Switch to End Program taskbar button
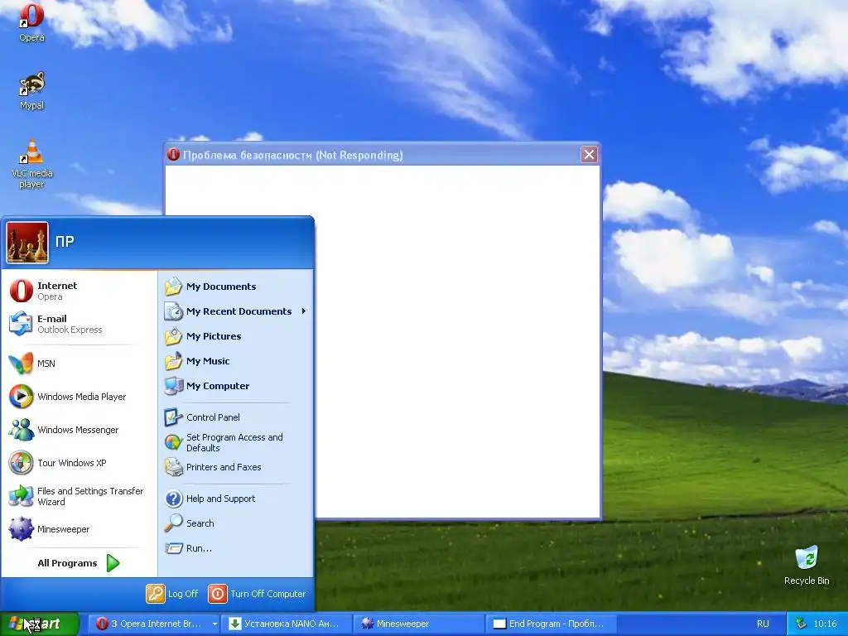This screenshot has height=636, width=848. tap(551, 624)
